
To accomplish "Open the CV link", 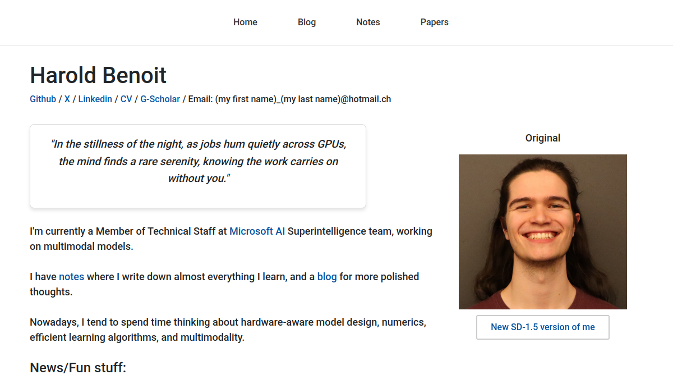I will (x=126, y=99).
